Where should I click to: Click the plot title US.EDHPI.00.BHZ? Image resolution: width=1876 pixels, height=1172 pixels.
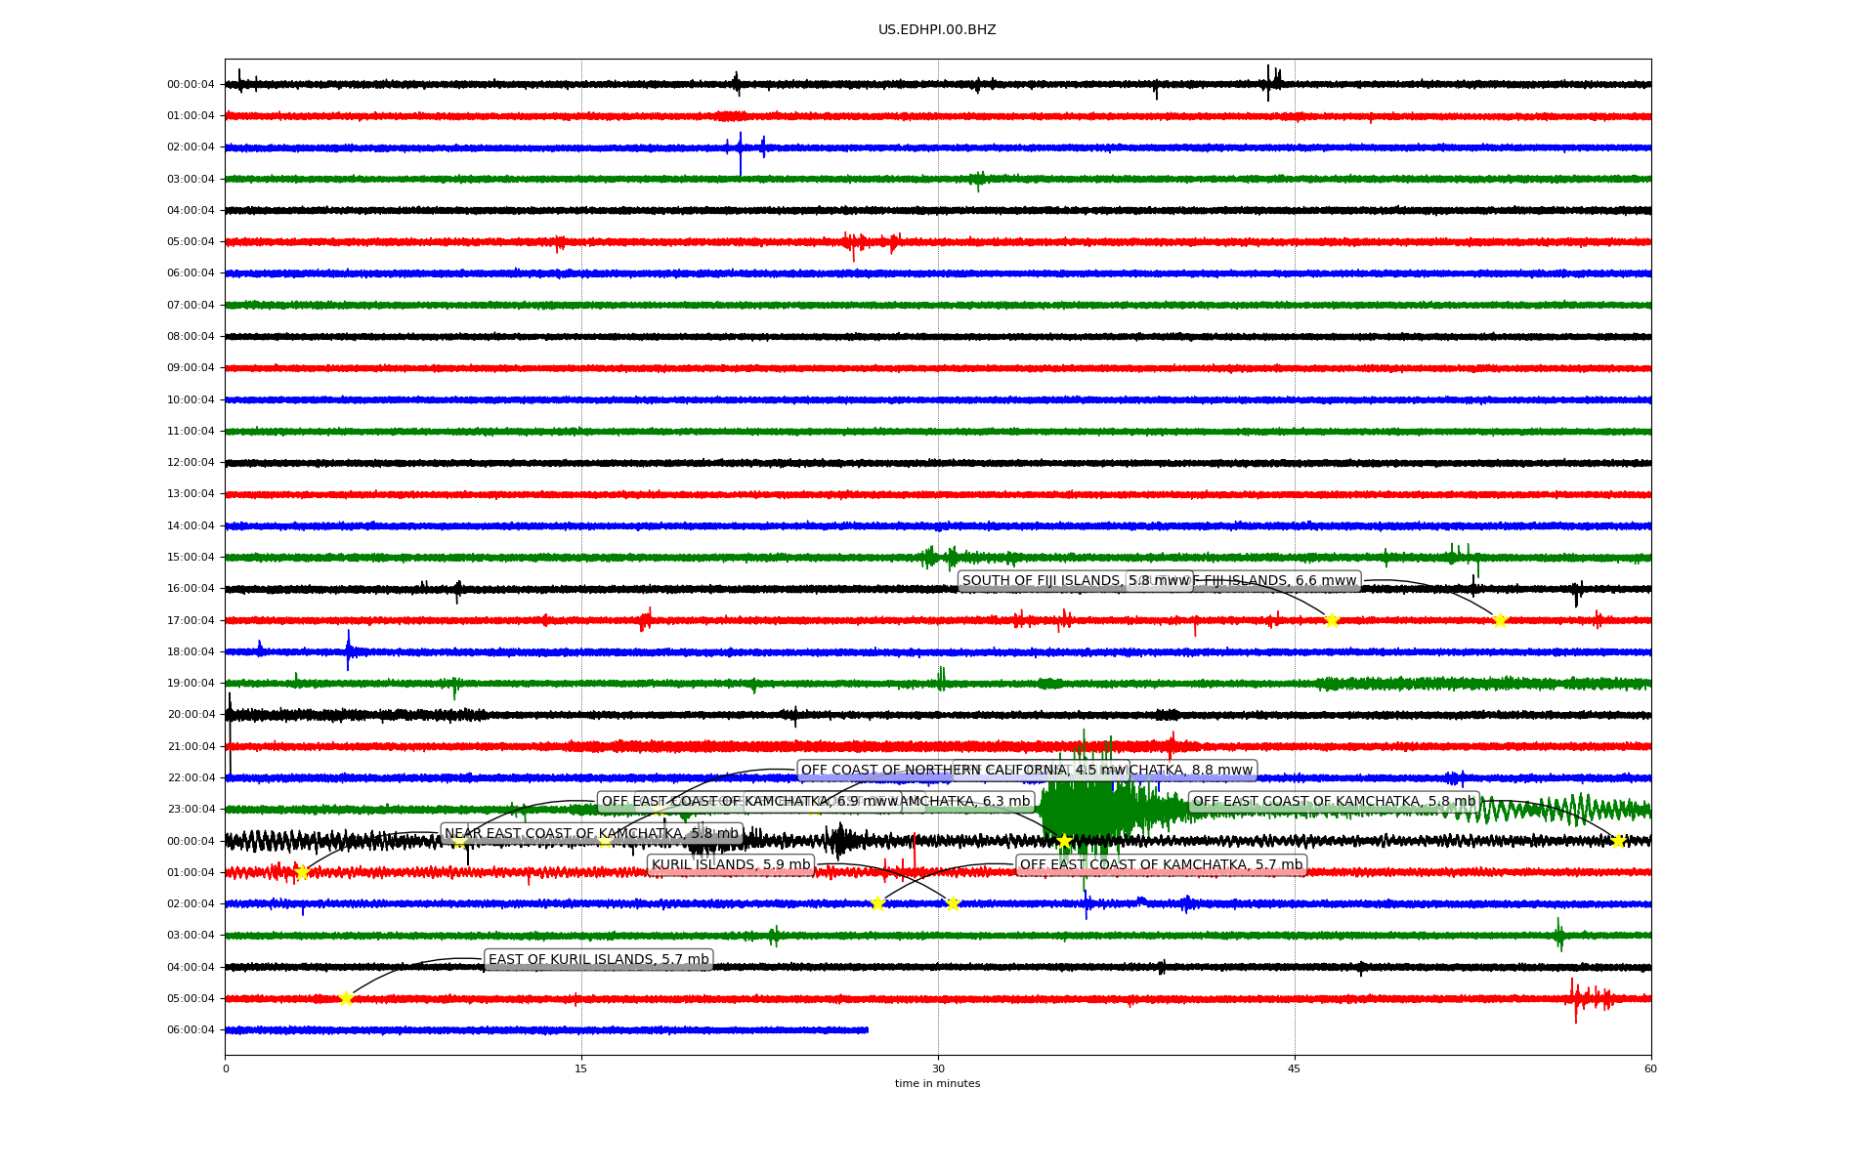[x=937, y=30]
